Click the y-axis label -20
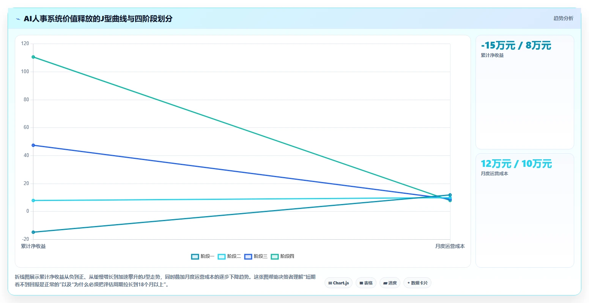 (25, 239)
